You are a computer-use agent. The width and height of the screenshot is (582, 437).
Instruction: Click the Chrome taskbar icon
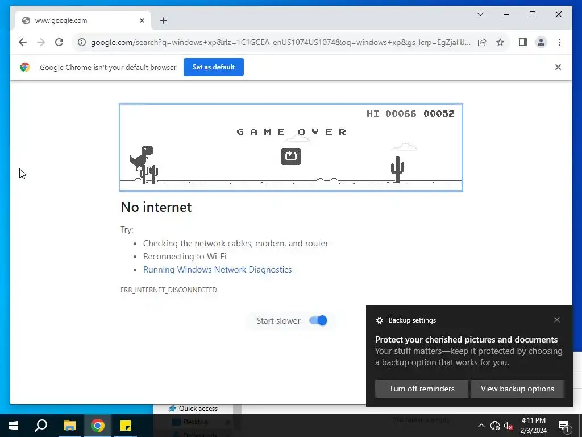98,426
